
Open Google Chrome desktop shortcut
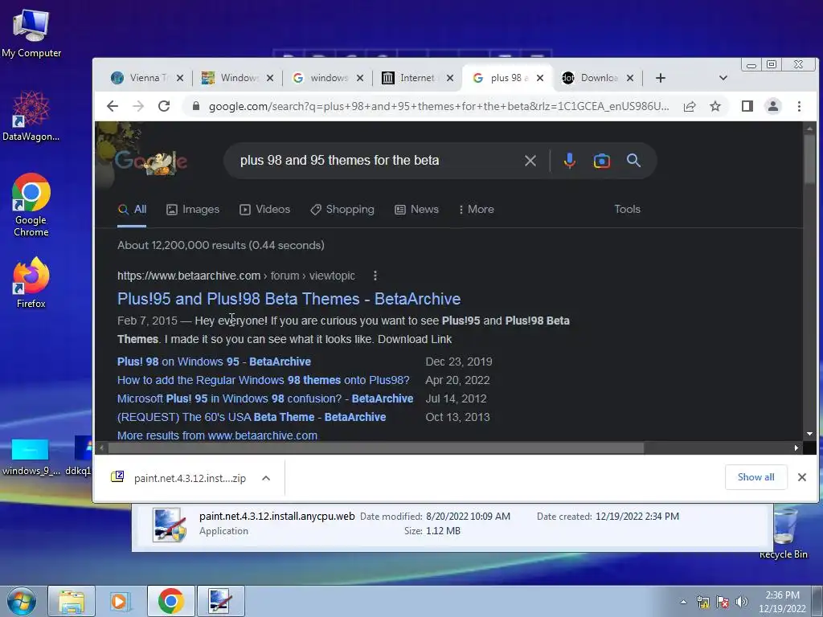pyautogui.click(x=31, y=205)
